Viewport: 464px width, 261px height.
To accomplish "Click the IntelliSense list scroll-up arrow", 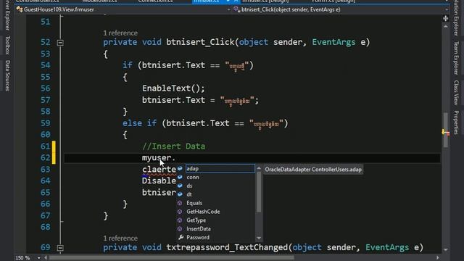I will click(x=259, y=168).
